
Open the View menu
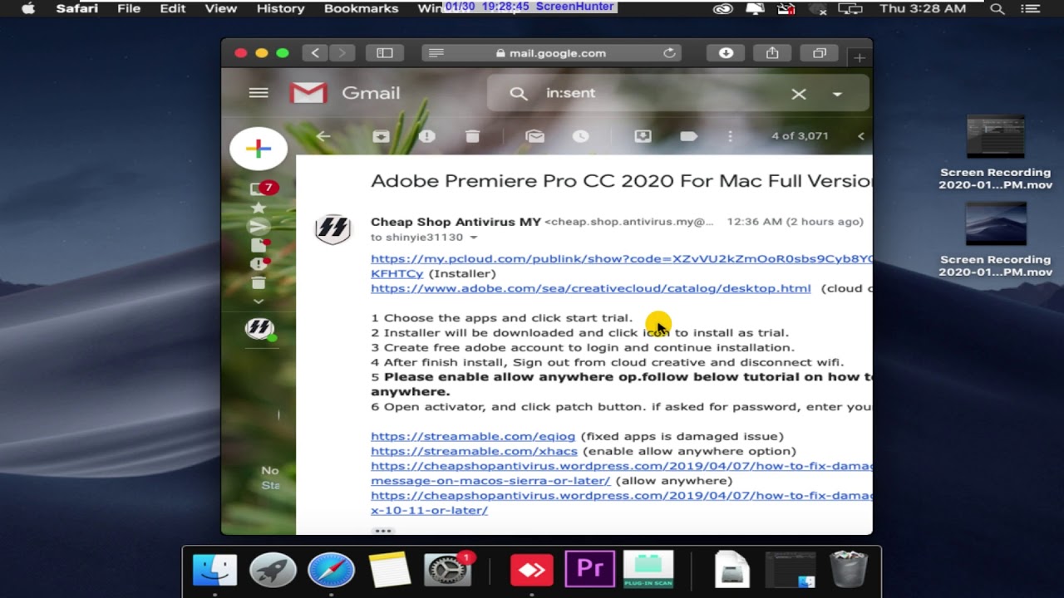tap(221, 8)
